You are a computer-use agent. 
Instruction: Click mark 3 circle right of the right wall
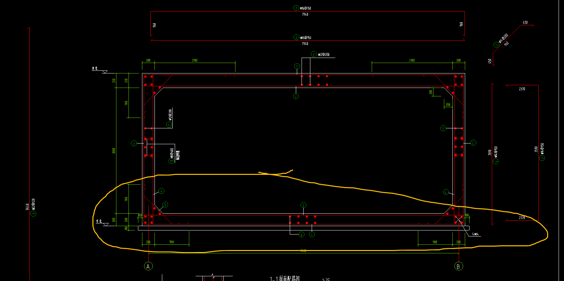tap(473, 143)
